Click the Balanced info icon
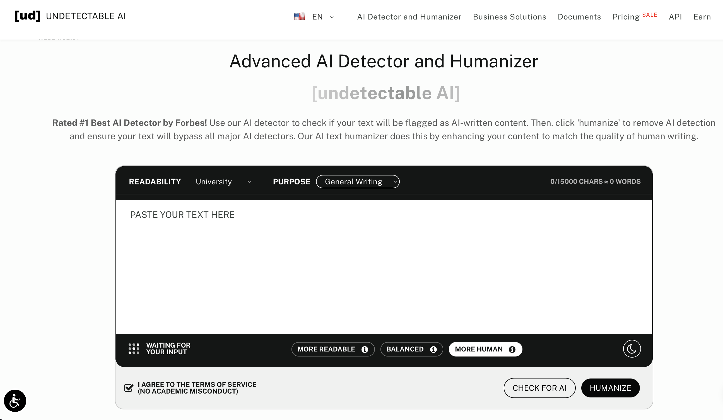The image size is (723, 420). pyautogui.click(x=433, y=350)
